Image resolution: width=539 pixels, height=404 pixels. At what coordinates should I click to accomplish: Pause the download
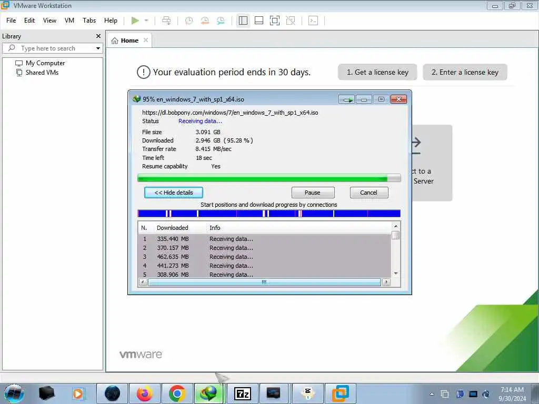(x=313, y=193)
